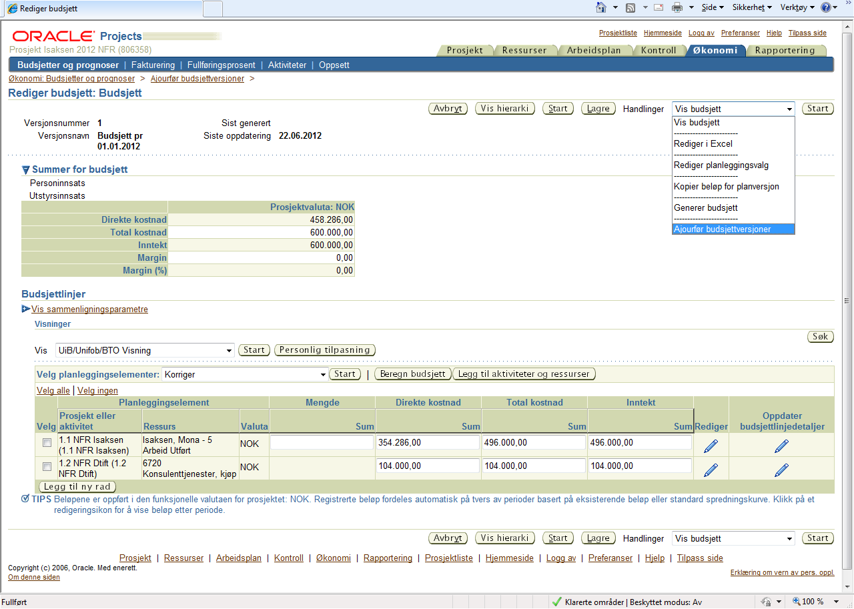Click Om denne siden link

(34, 578)
